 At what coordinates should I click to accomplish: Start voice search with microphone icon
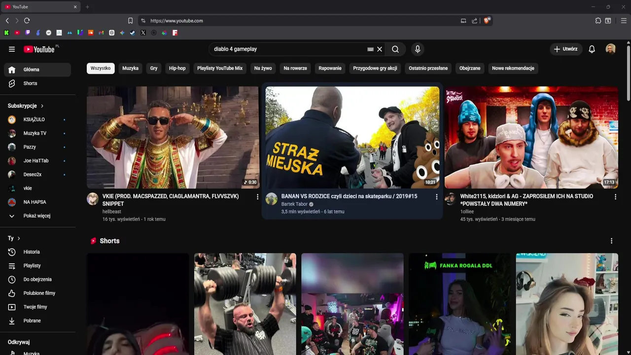418,49
